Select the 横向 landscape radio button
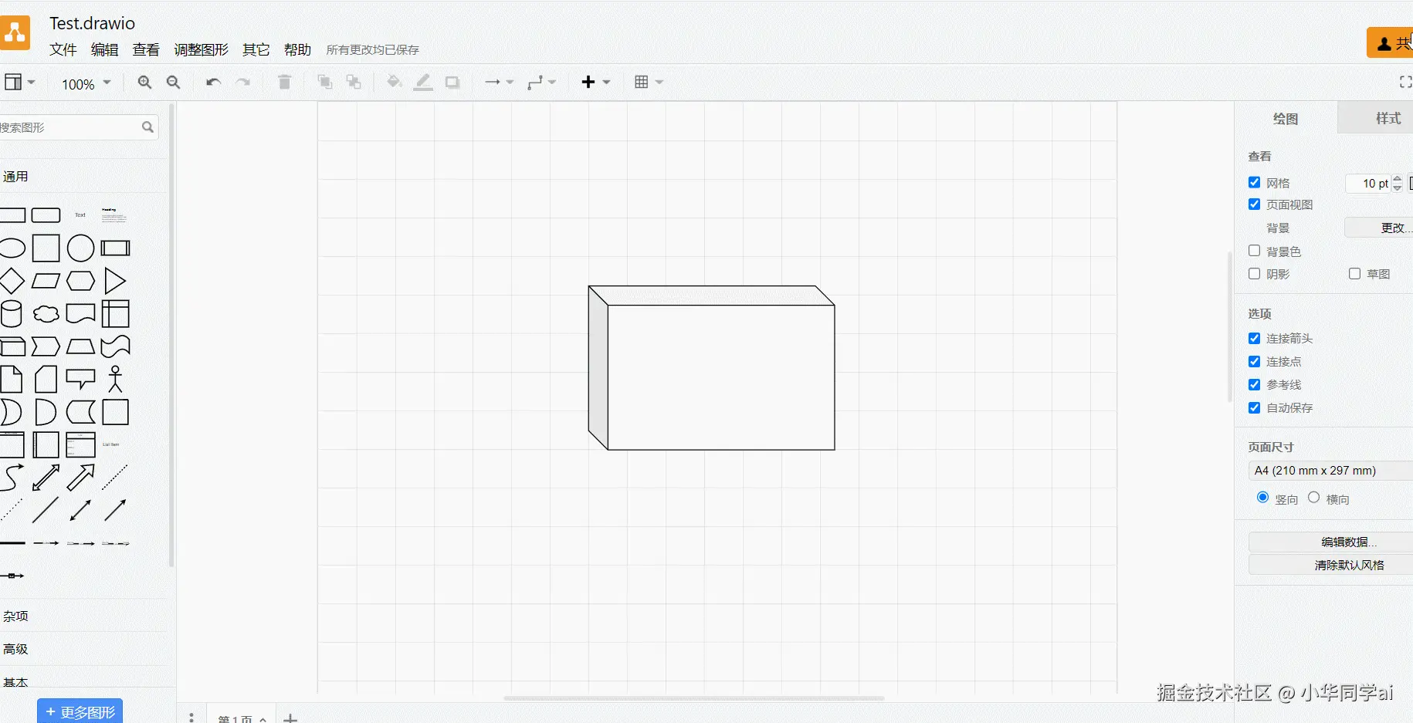The image size is (1413, 723). (x=1314, y=498)
